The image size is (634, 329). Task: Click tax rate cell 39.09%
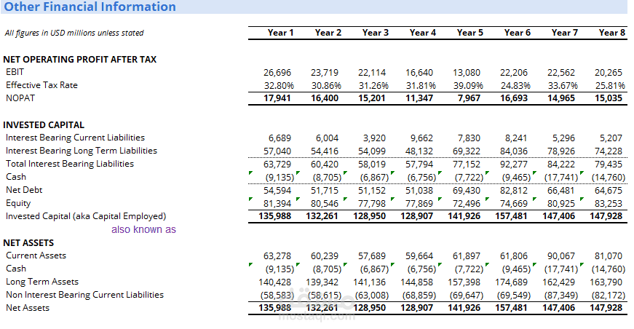tap(468, 86)
